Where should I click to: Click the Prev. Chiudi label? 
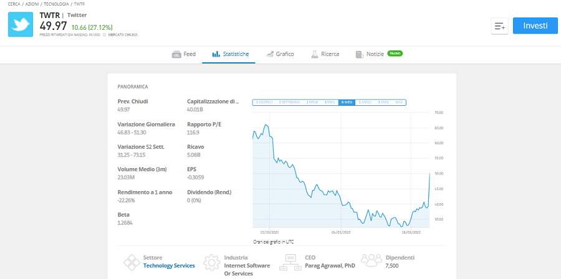point(133,102)
